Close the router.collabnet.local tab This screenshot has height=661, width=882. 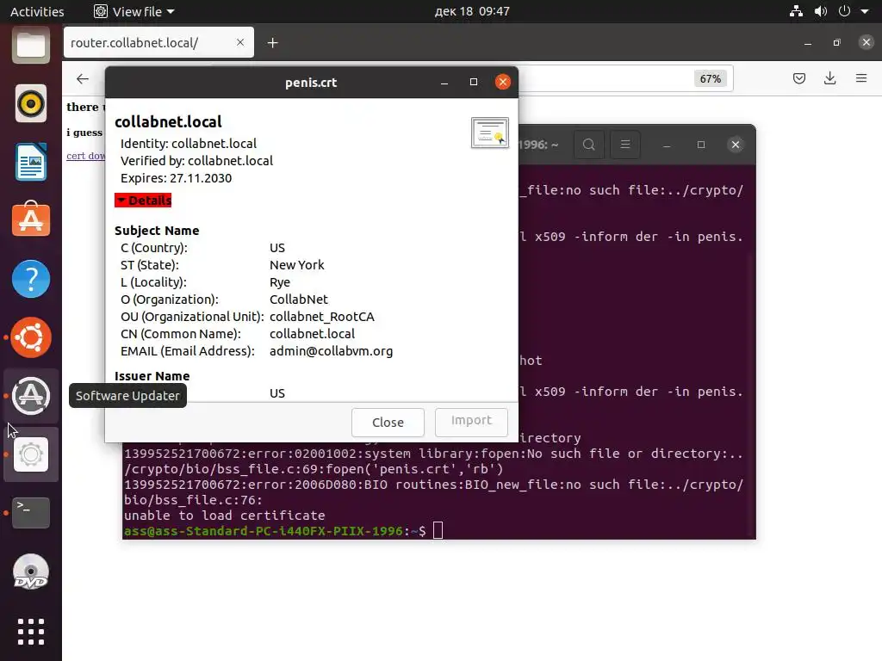pyautogui.click(x=240, y=42)
